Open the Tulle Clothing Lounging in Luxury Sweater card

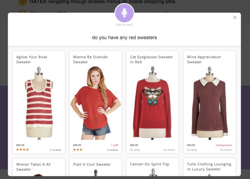tap(210, 167)
